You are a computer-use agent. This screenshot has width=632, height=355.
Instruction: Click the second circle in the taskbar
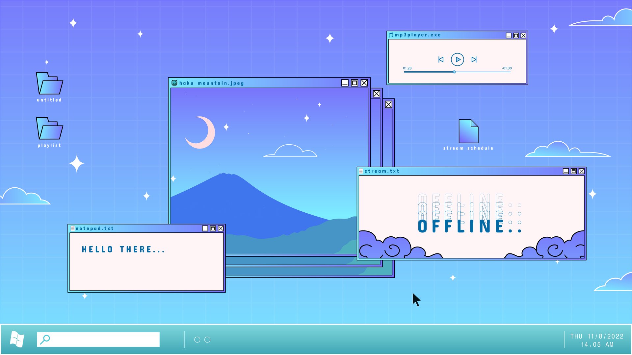point(207,340)
